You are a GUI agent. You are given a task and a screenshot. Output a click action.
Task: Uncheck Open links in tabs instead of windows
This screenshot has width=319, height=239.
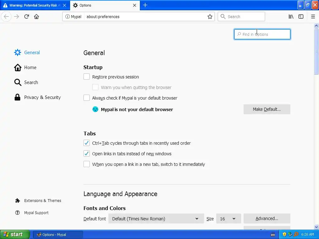pos(87,153)
